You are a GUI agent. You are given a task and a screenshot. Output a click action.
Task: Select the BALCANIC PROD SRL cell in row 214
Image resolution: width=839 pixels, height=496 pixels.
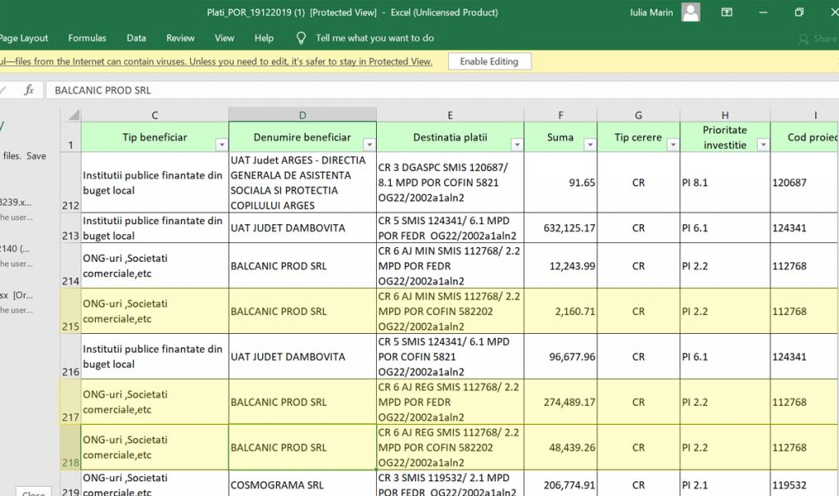pyautogui.click(x=302, y=266)
